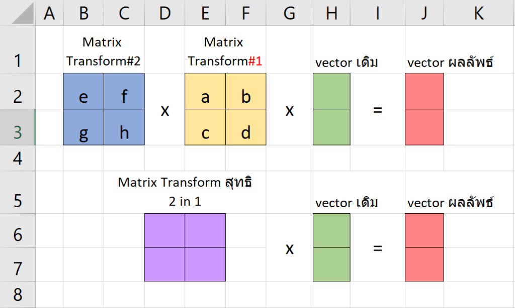Click bottom-right purple matrix cell
Viewport: 515px width, 308px height.
205,264
